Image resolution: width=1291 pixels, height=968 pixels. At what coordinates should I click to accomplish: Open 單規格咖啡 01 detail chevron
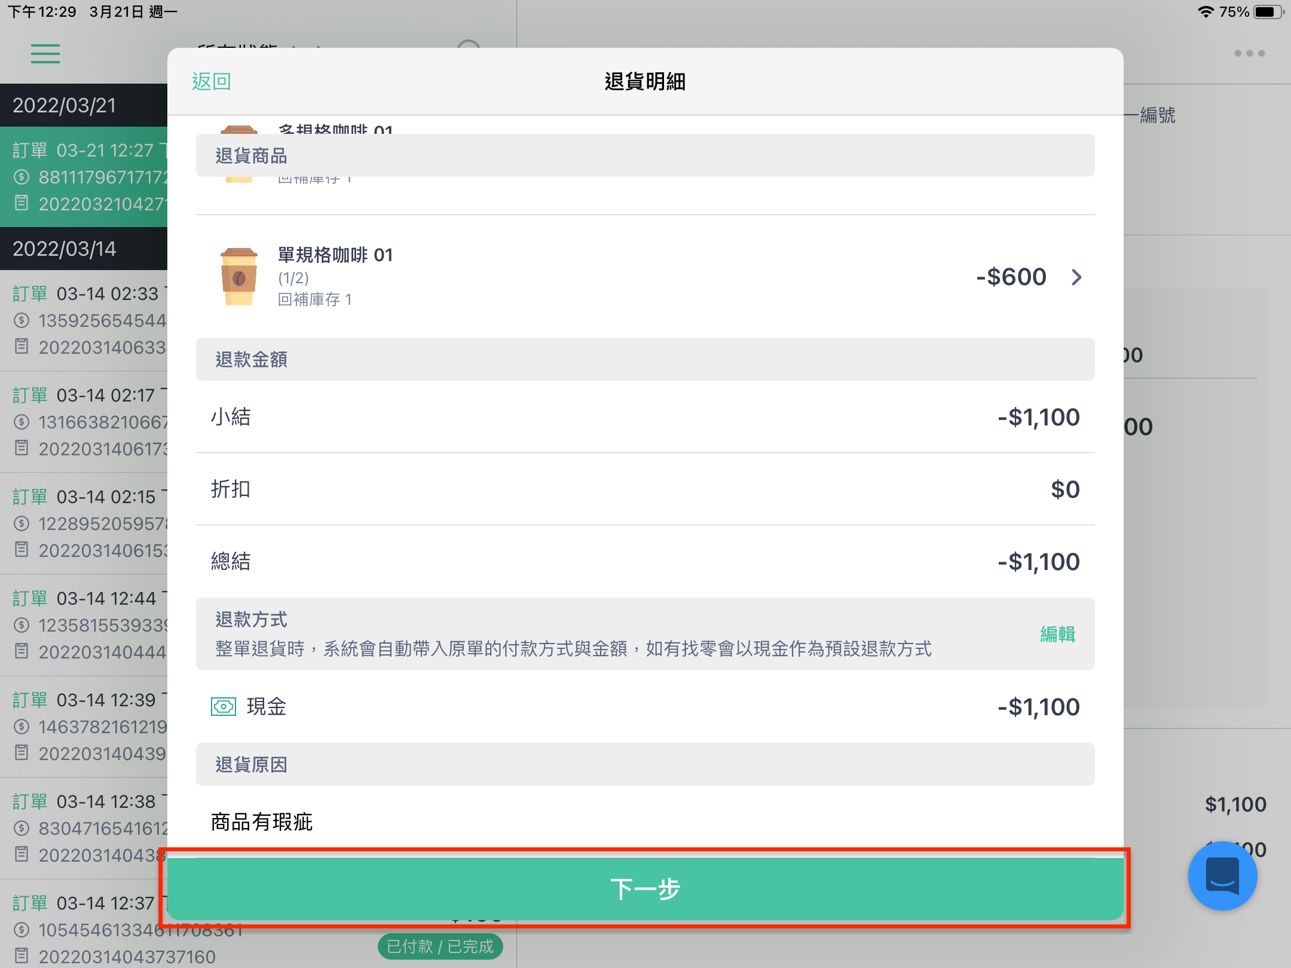coord(1076,277)
